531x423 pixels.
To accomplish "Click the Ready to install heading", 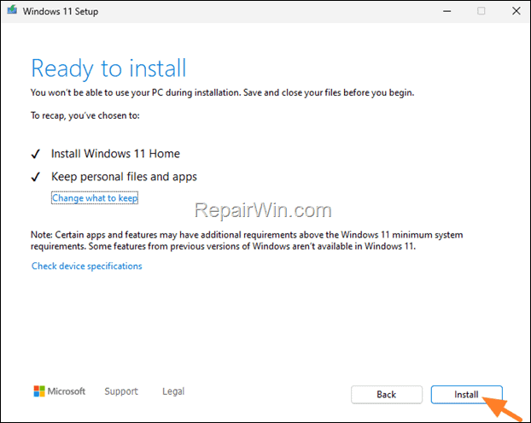I will [x=108, y=69].
